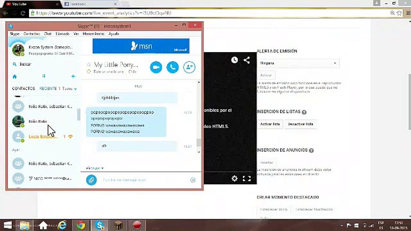Viewport: 411px width, 231px height.
Task: Click the watch later clock icon
Action: point(235,60)
